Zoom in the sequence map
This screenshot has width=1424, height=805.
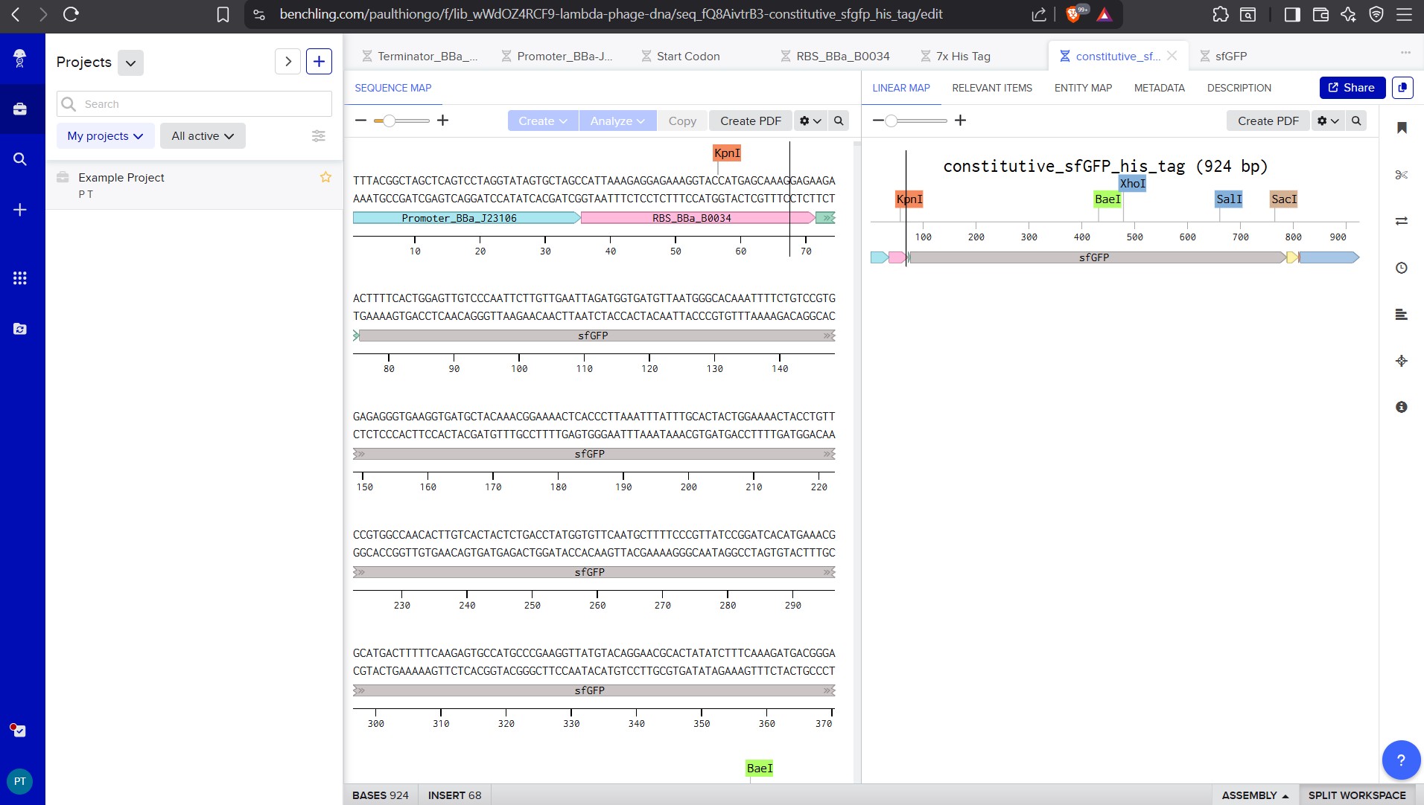442,121
